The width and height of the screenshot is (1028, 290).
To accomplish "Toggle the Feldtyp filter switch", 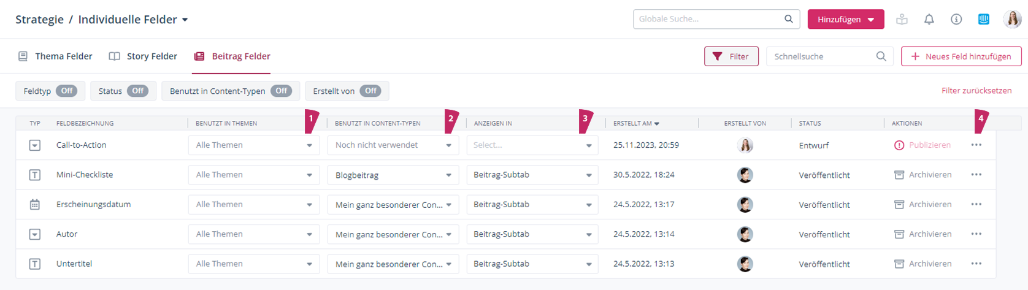I will pos(66,91).
